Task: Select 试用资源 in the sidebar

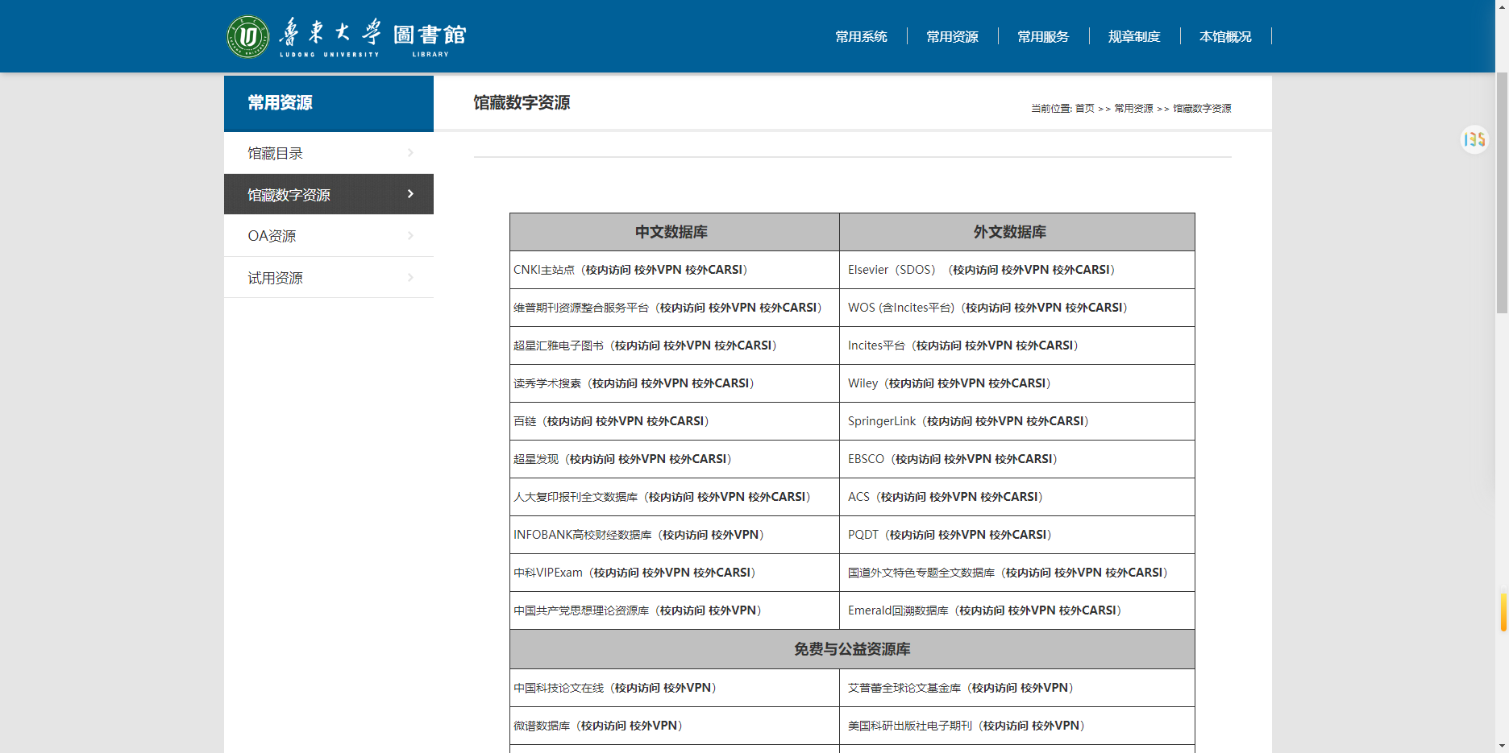Action: (329, 278)
